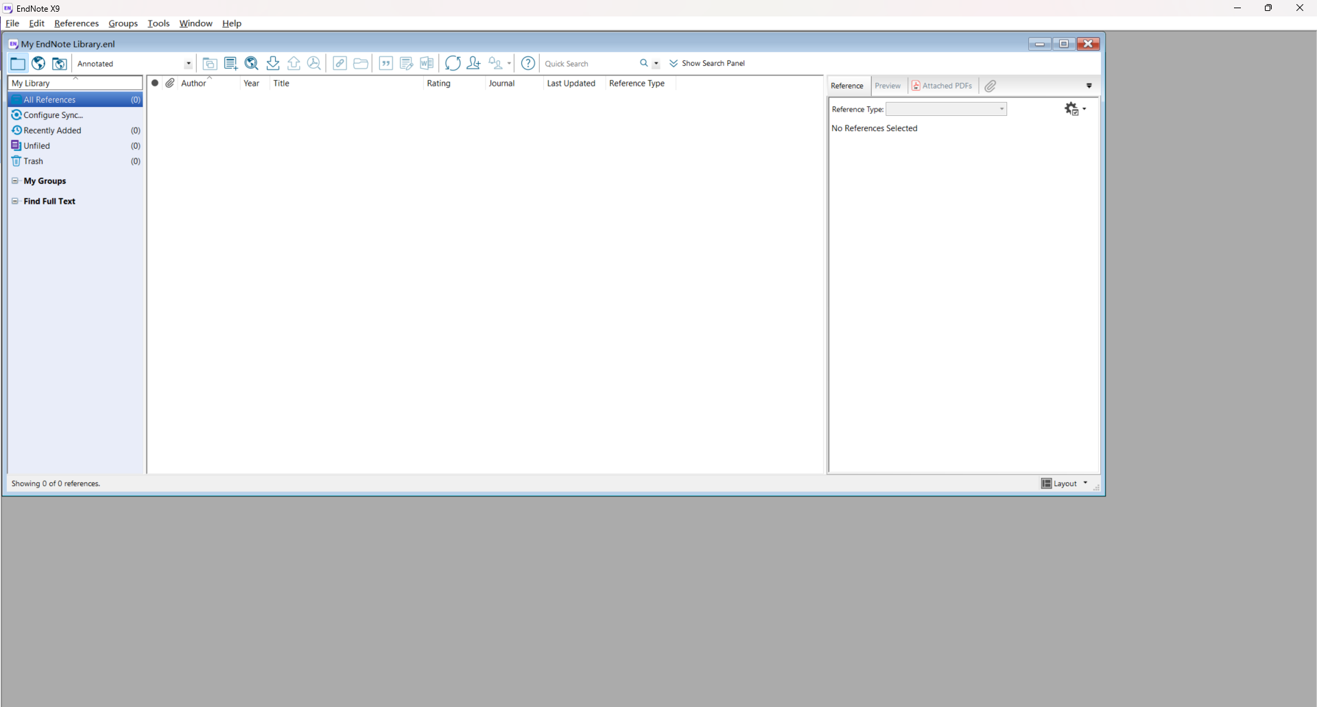Click the attach file paperclip tab icon

click(990, 86)
